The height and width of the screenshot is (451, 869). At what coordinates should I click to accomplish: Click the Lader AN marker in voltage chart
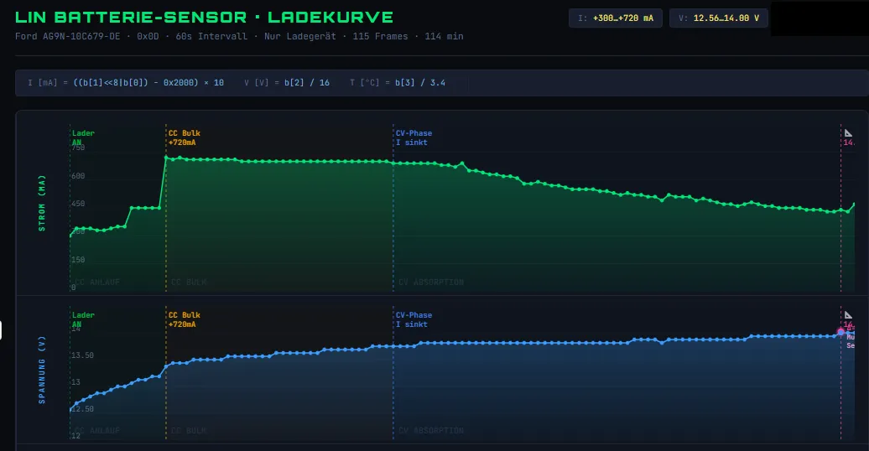83,319
